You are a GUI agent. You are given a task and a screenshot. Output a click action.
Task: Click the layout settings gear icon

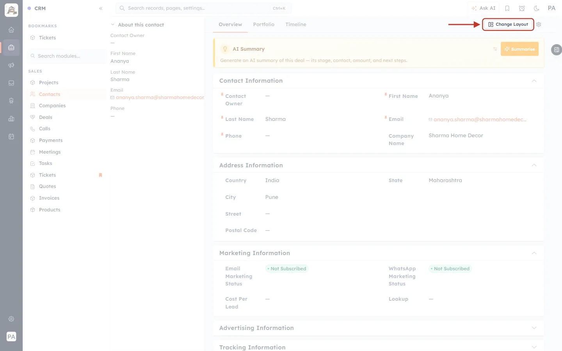pyautogui.click(x=539, y=24)
